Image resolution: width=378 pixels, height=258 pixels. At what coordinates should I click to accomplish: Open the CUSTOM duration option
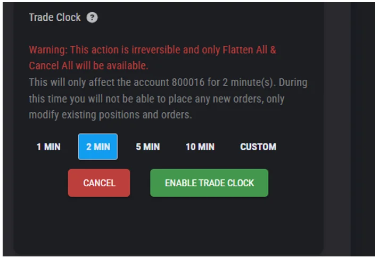tap(258, 147)
